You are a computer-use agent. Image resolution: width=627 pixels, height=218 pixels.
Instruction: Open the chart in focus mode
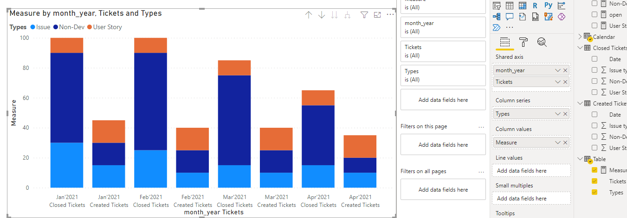(377, 15)
